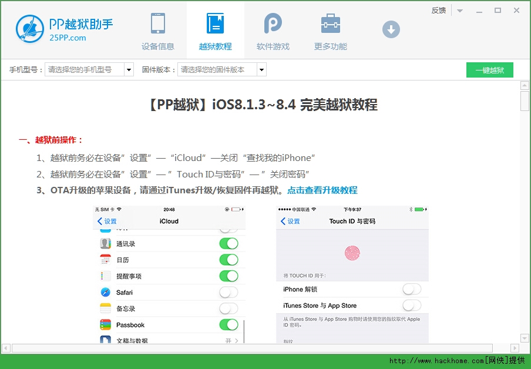Image resolution: width=531 pixels, height=369 pixels.
Task: Click the iCloud settings screenshot title
Action: click(169, 222)
